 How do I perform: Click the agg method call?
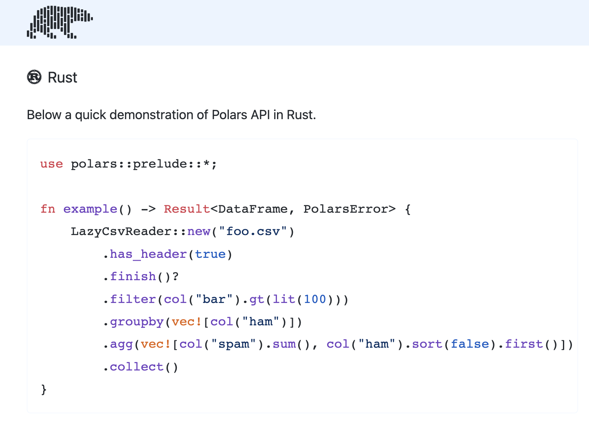point(121,344)
